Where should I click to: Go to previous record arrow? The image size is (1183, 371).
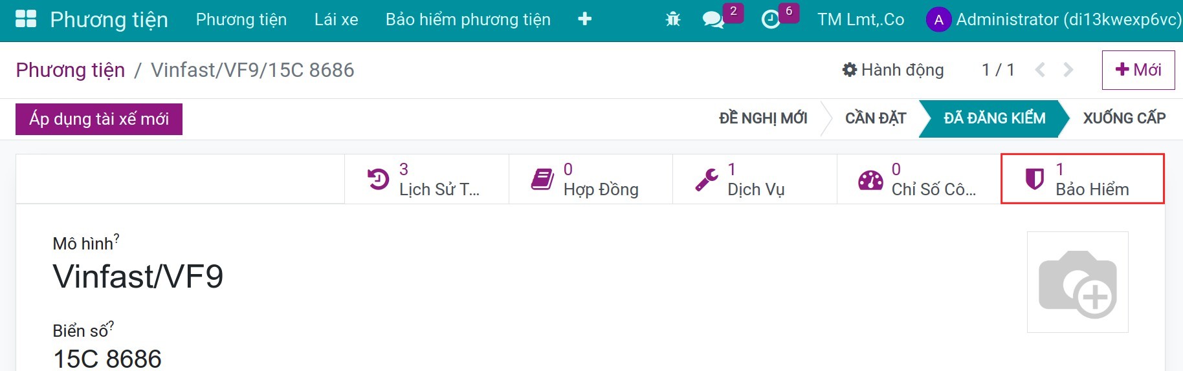click(x=1040, y=70)
